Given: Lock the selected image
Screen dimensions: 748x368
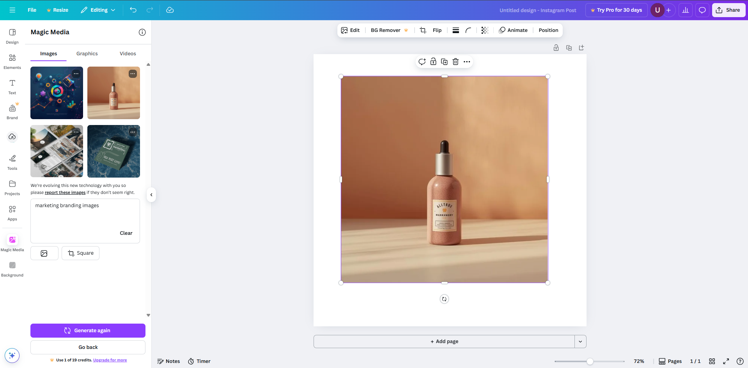Looking at the screenshot, I should tap(433, 62).
